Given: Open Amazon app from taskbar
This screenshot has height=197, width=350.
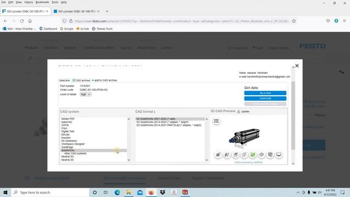Looking at the screenshot, I should click(x=174, y=192).
